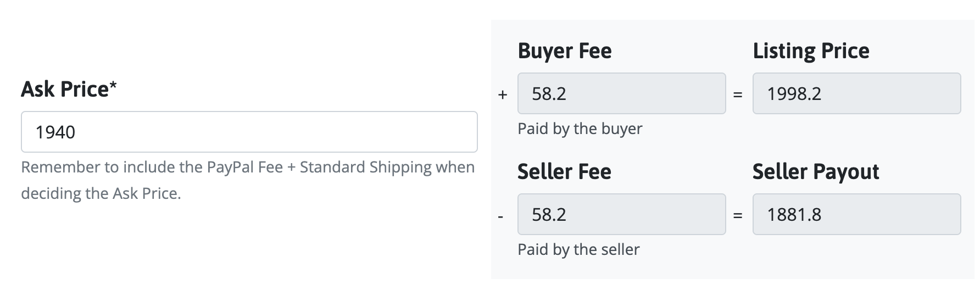
Task: Click the equals sign before Seller Payout
Action: click(738, 215)
